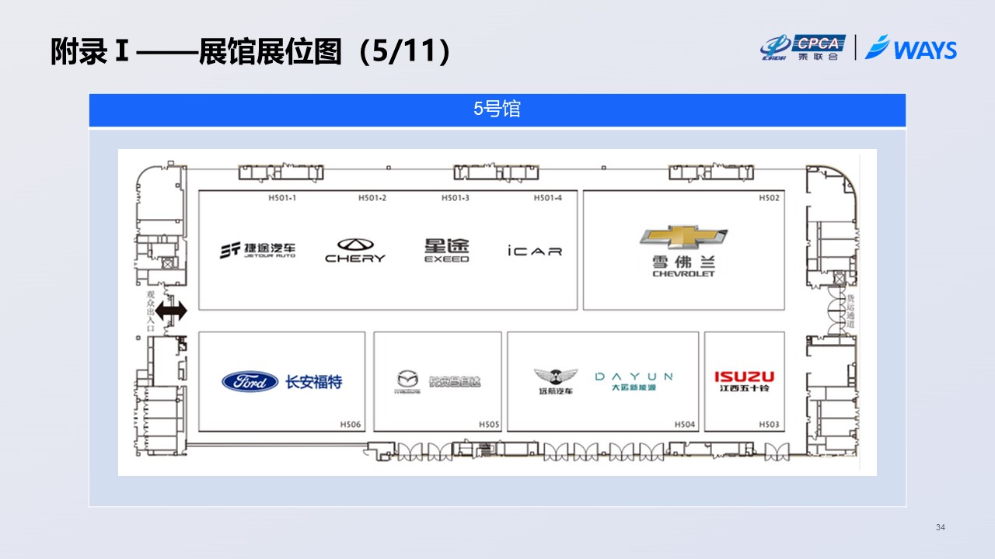Viewport: 995px width, 559px height.
Task: Click booth label H502
Action: tap(769, 198)
